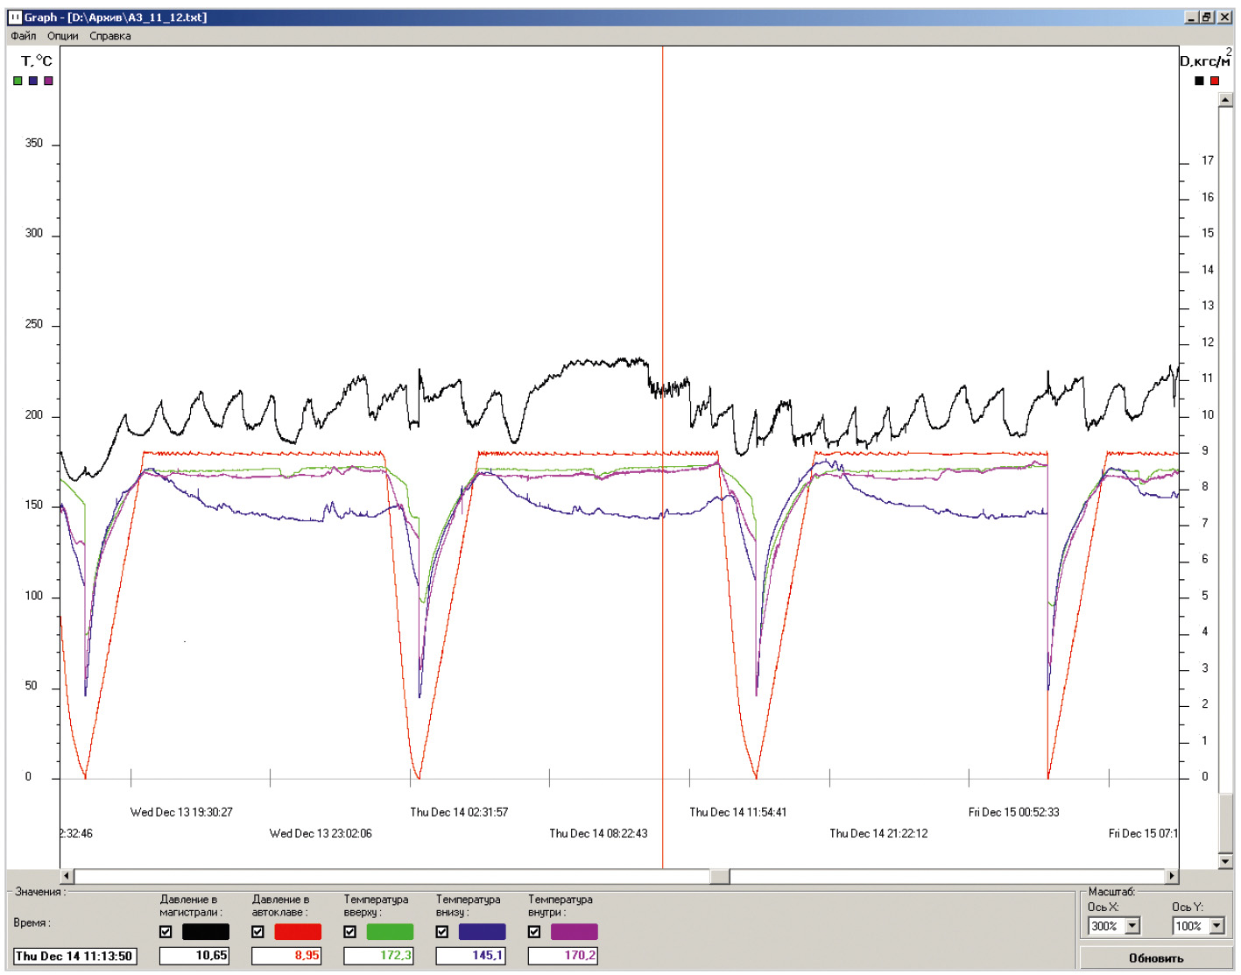Open the Ось X scale dropdown

point(1132,926)
